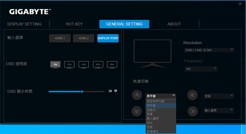Click the double left-arrow quick switch button
This screenshot has height=134, width=246.
click(192, 95)
